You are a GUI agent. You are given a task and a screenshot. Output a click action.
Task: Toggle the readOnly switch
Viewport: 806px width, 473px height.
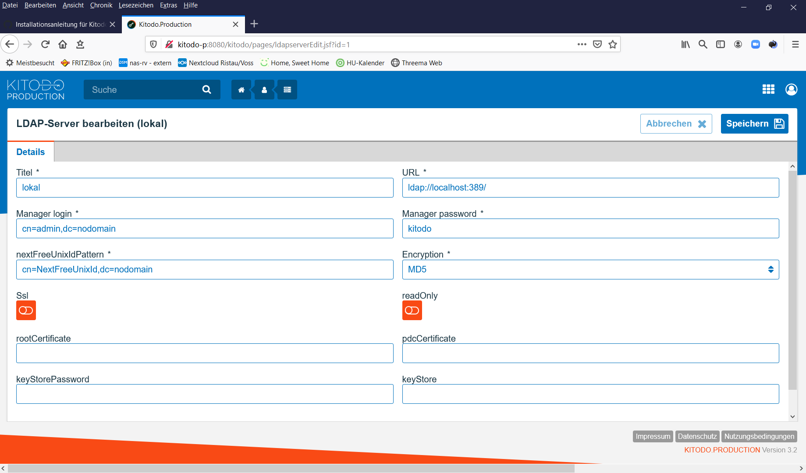point(412,311)
